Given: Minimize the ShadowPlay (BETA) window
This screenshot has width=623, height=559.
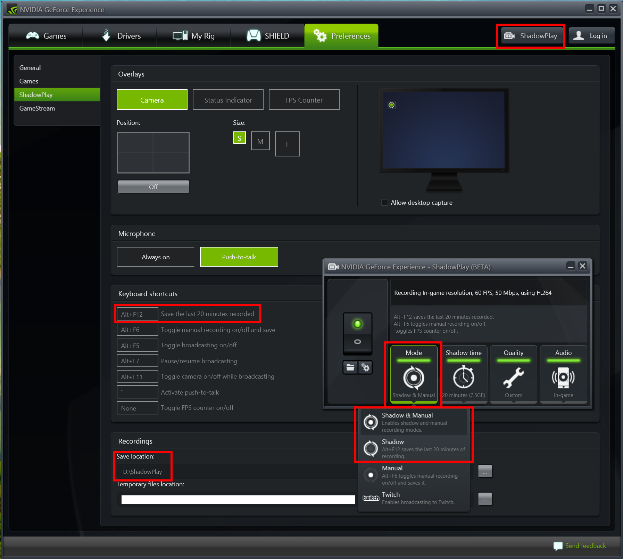Looking at the screenshot, I should 571,266.
